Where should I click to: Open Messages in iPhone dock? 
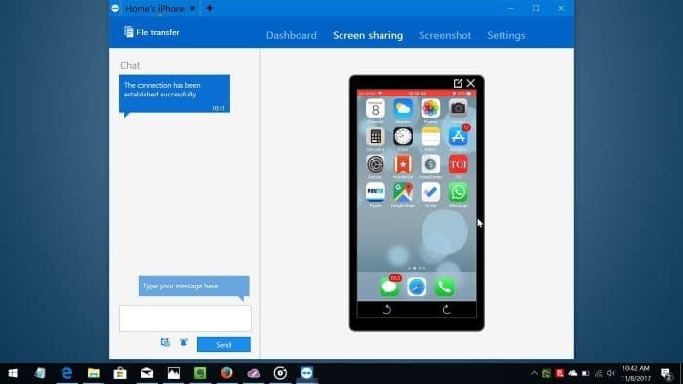tap(389, 287)
